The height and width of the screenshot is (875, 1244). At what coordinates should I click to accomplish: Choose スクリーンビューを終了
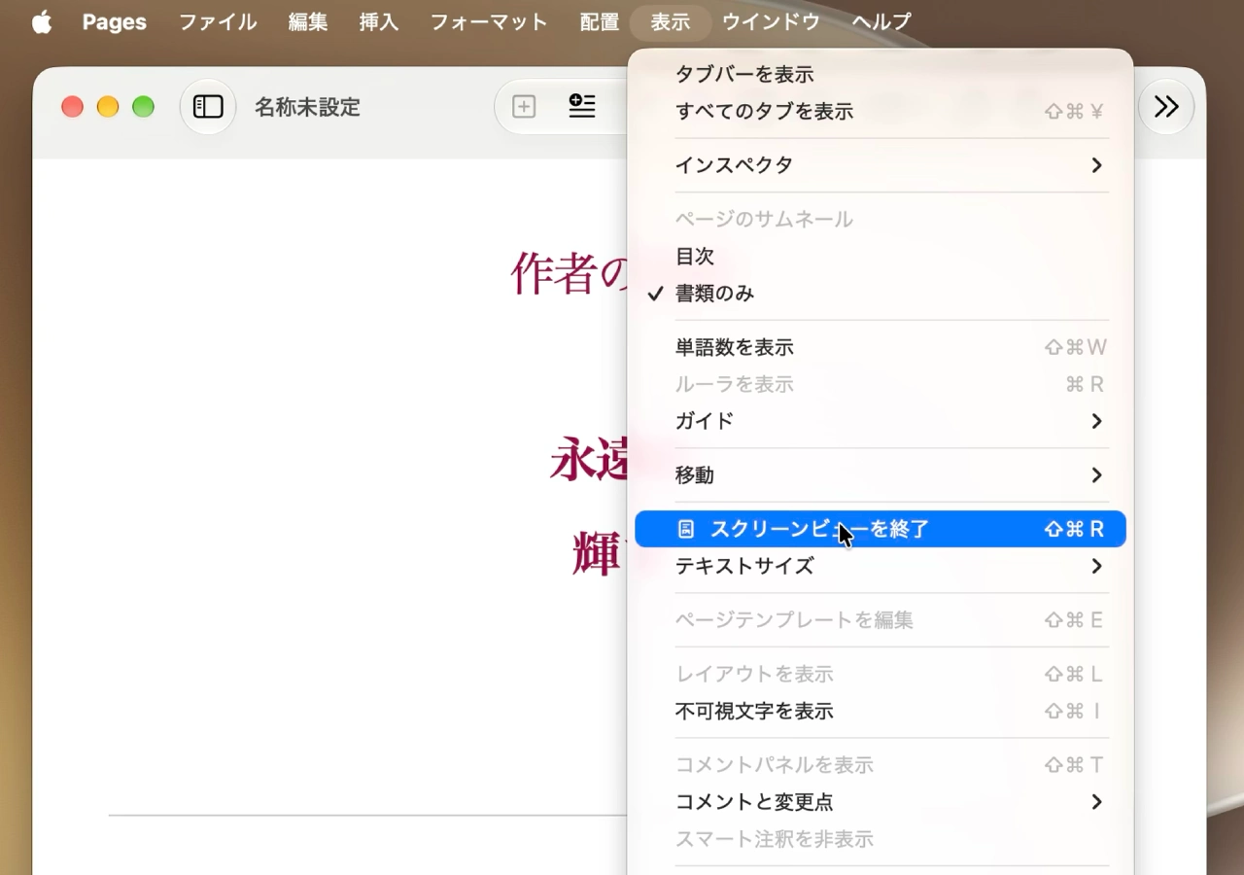881,529
